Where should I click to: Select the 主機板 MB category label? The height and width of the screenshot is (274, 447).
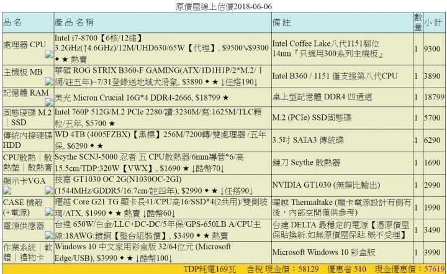[x=23, y=72]
